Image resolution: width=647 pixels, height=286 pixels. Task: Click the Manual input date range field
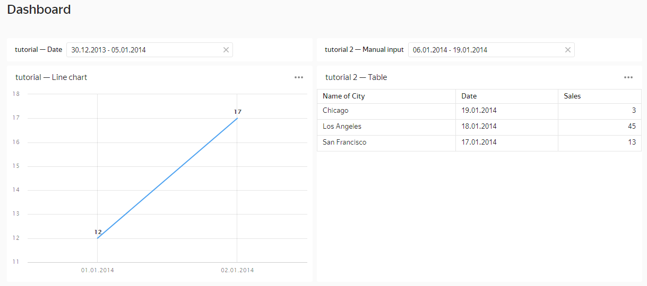[486, 50]
